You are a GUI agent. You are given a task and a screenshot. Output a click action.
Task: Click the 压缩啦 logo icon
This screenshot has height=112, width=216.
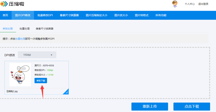(4, 4)
